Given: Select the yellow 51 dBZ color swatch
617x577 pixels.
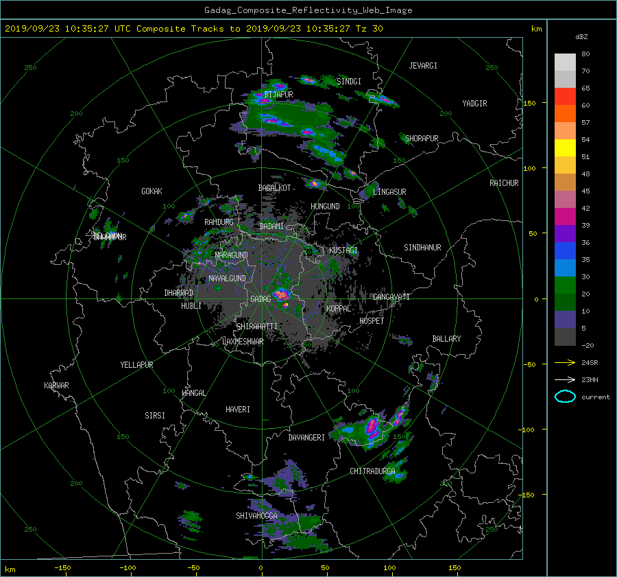Looking at the screenshot, I should pos(565,148).
